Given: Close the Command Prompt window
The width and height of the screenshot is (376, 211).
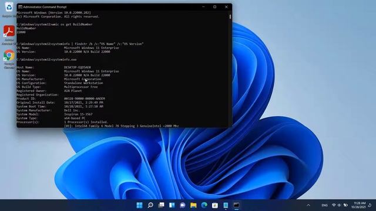Looking at the screenshot, I should click(226, 7).
